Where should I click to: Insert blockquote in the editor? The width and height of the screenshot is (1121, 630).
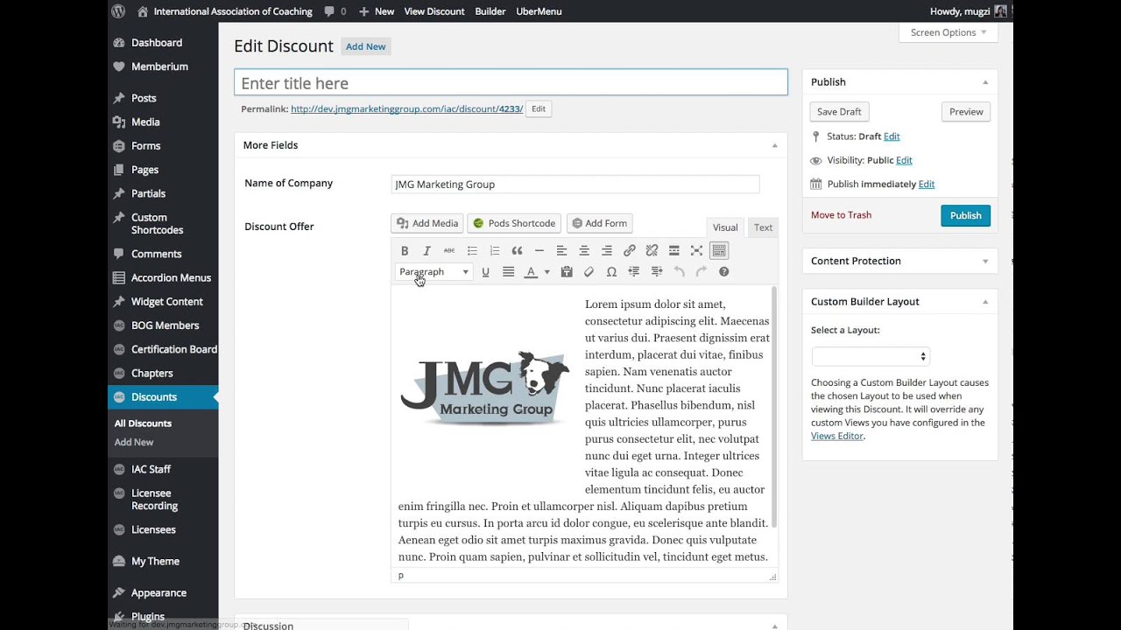pyautogui.click(x=517, y=251)
